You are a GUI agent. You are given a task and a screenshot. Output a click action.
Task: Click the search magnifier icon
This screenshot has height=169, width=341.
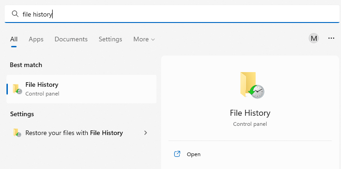click(15, 14)
